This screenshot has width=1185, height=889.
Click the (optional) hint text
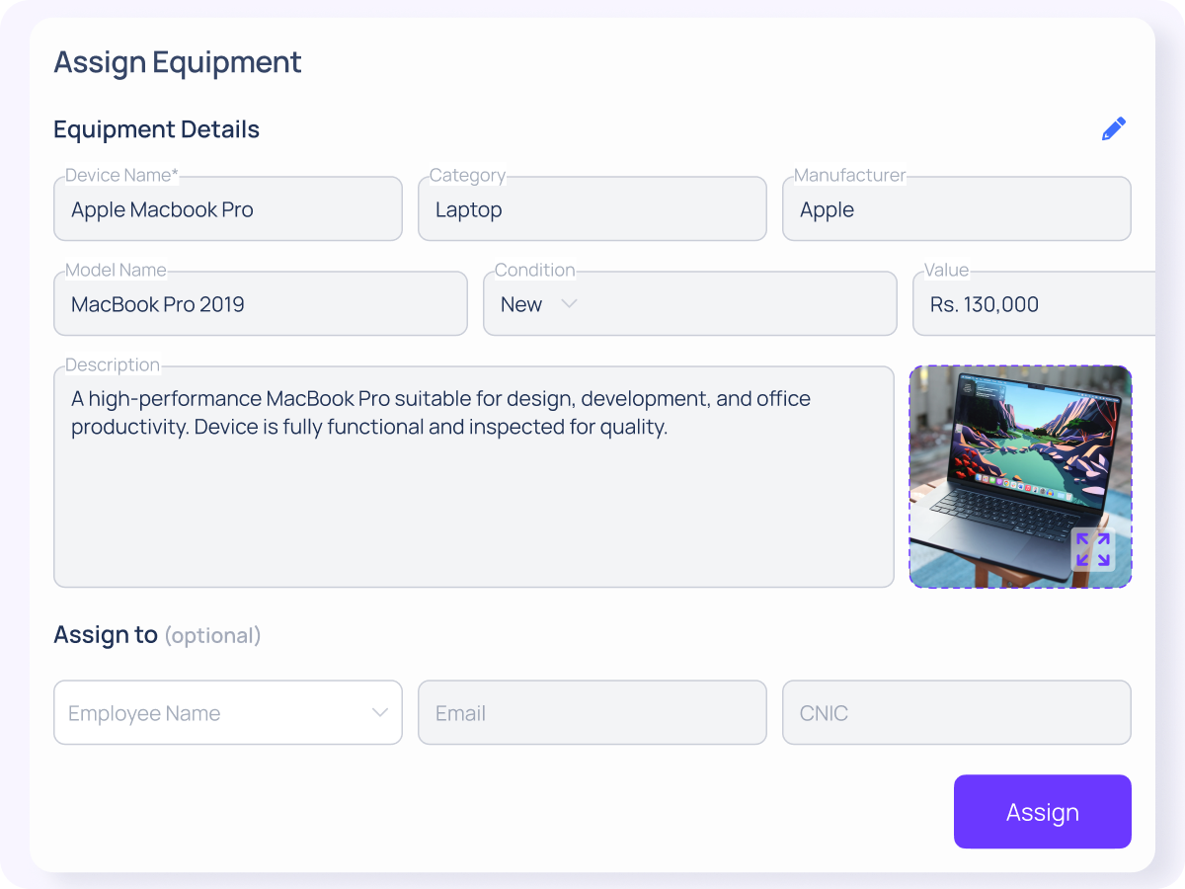(212, 635)
